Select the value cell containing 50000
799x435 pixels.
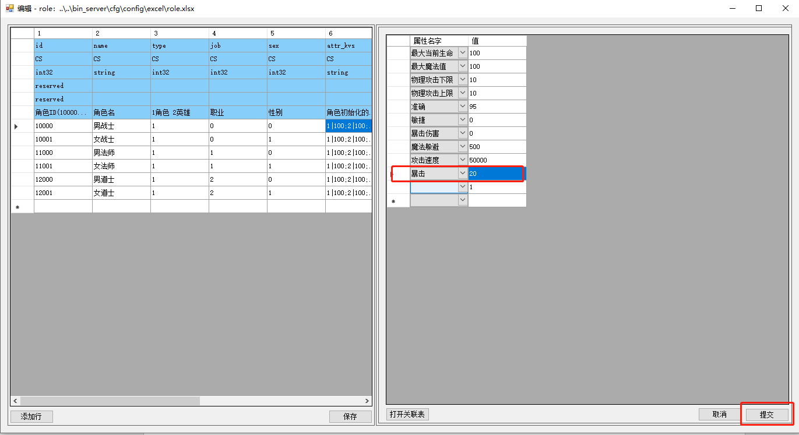point(497,160)
